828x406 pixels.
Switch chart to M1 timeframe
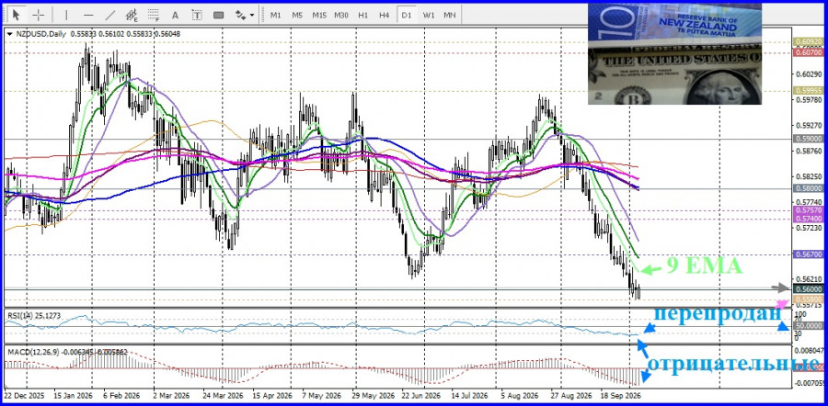coord(275,15)
